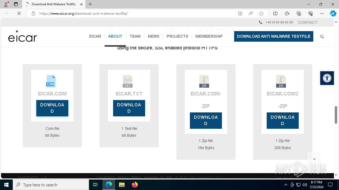Close the Download Anti Malware Testfile tab

pyautogui.click(x=81, y=4)
